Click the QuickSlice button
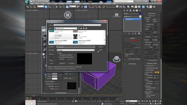187x105 pixels. 148,37
